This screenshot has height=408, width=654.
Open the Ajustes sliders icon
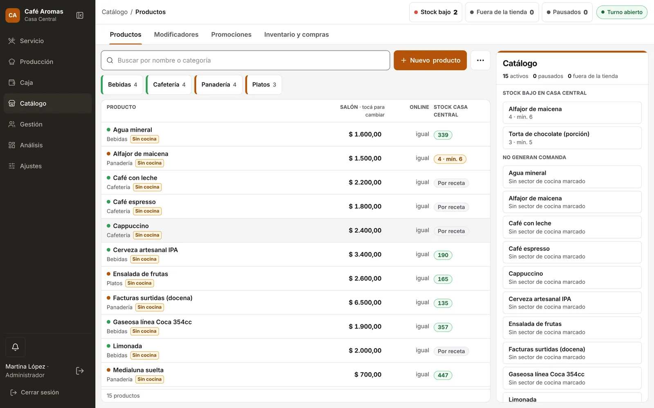coord(12,166)
